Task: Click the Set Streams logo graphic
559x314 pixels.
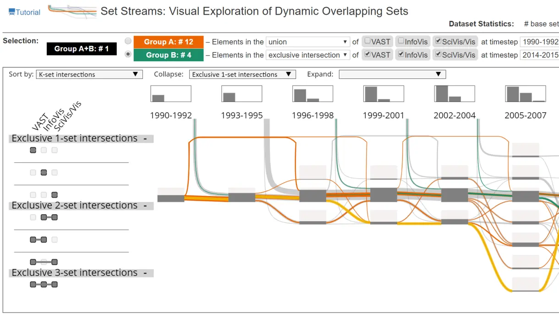Action: pyautogui.click(x=72, y=12)
